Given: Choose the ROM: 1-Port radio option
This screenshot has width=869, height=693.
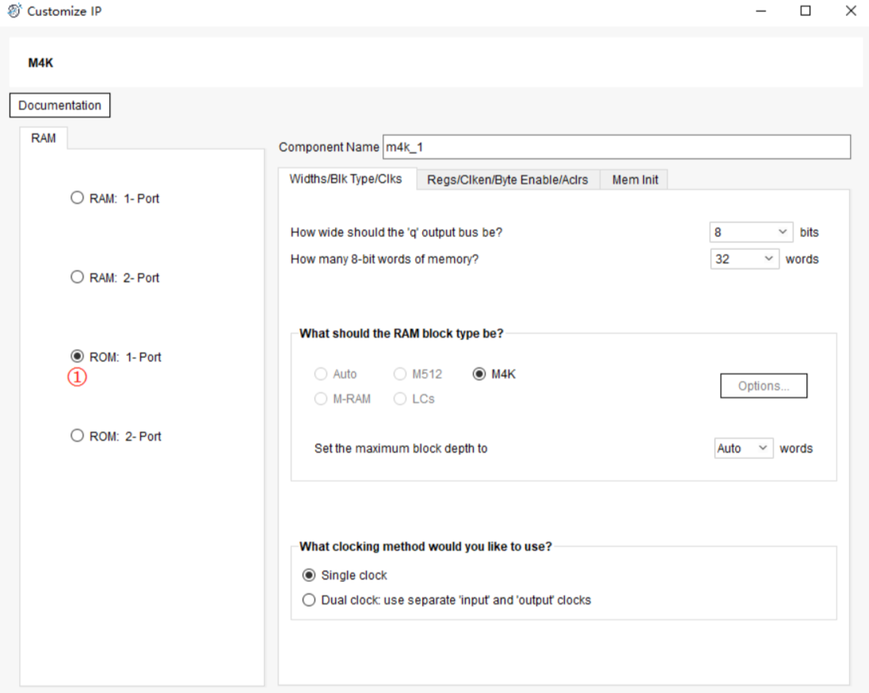Looking at the screenshot, I should coord(78,357).
